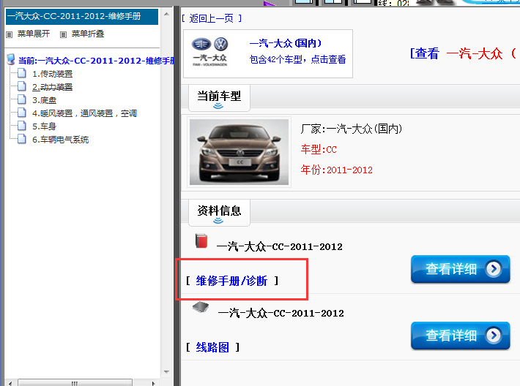Open the 维修手册/诊断 link
Image resolution: width=520 pixels, height=386 pixels.
[x=231, y=281]
